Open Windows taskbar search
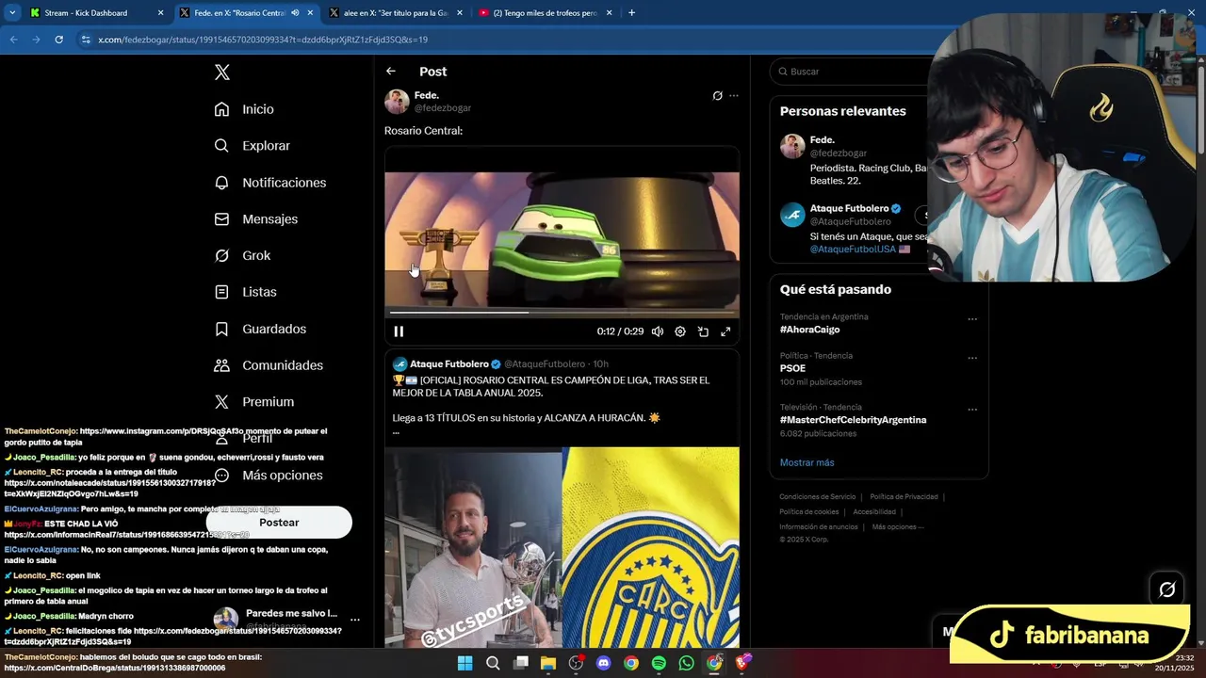The height and width of the screenshot is (678, 1206). tap(493, 663)
